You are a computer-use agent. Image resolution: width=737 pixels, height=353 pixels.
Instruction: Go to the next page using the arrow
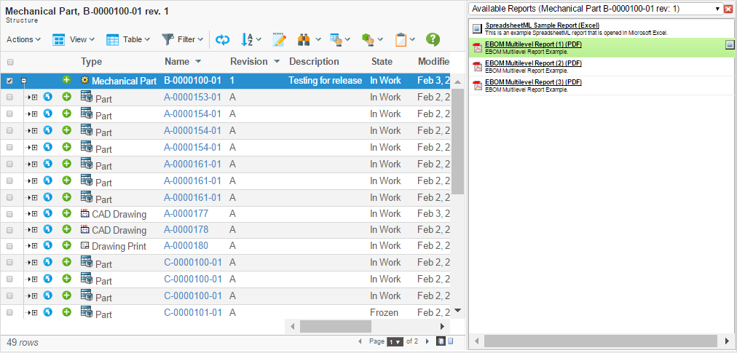pos(426,341)
